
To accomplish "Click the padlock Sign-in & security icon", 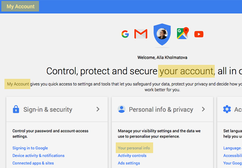I will point(16,109).
